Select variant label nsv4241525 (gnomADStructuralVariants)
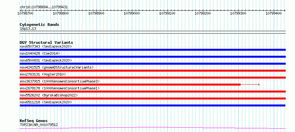This screenshot has height=132, width=295. [57, 67]
